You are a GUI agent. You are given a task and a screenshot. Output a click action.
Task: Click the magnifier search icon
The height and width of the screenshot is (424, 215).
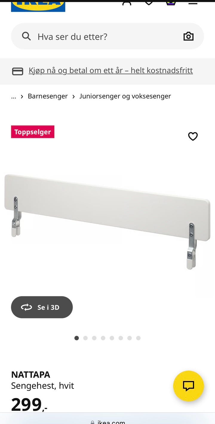[x=26, y=36]
